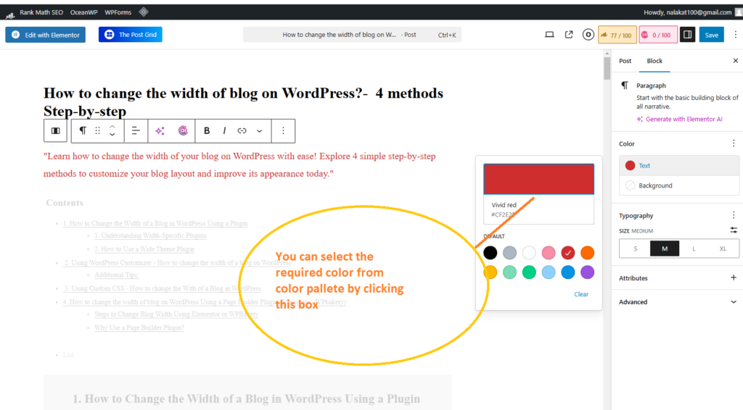This screenshot has height=410, width=743.
Task: Toggle italic formatting
Action: tap(224, 130)
